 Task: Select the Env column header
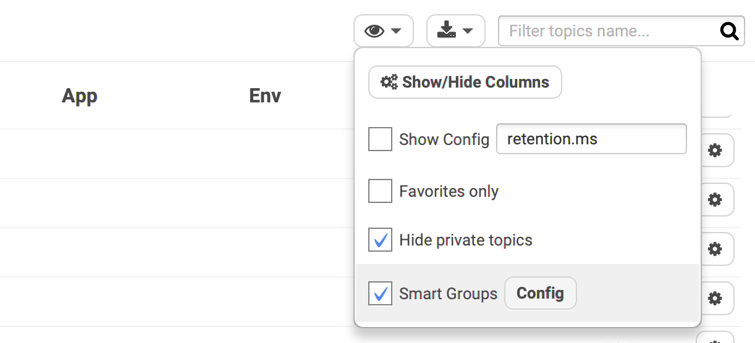click(265, 96)
